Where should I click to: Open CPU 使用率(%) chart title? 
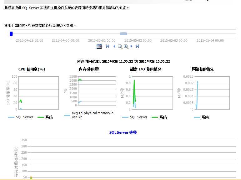[x=32, y=69]
